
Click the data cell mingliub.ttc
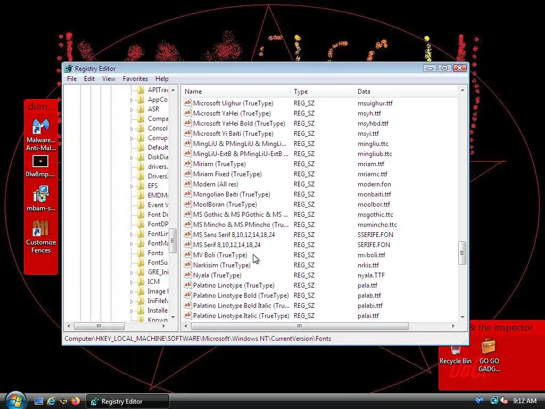pos(375,153)
